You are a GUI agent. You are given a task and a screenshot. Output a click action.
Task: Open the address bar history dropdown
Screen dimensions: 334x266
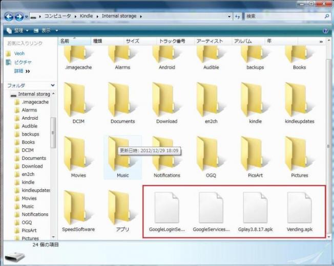229,16
